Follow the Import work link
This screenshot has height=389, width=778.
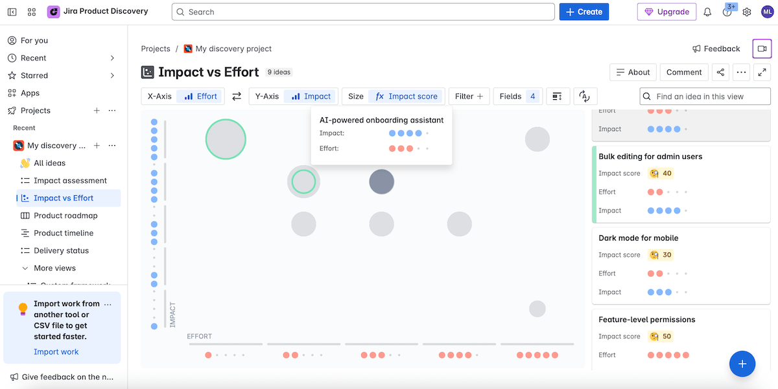(56, 352)
